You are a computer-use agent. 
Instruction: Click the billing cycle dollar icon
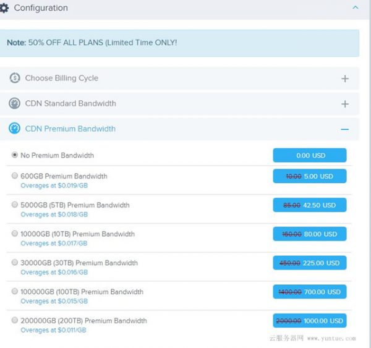(15, 79)
